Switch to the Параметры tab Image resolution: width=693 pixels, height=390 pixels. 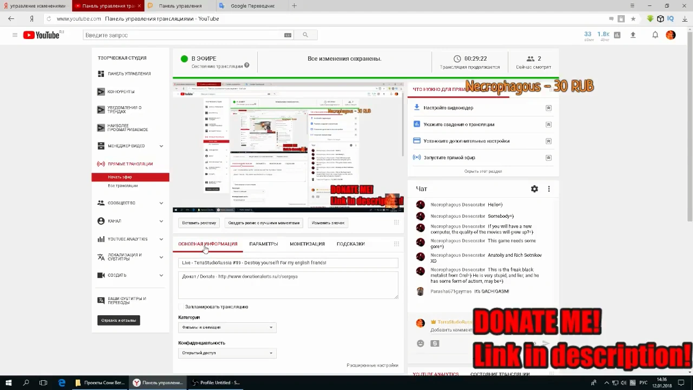point(264,244)
